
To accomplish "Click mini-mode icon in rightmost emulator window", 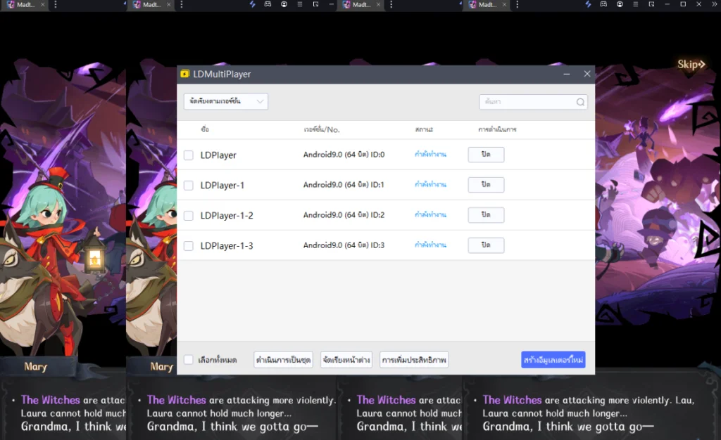I will 651,4.
